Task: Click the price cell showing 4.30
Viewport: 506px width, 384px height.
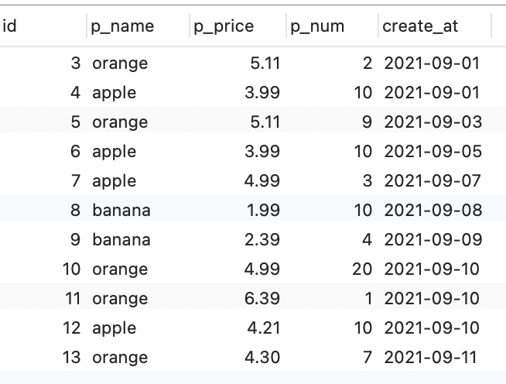Action: 262,358
